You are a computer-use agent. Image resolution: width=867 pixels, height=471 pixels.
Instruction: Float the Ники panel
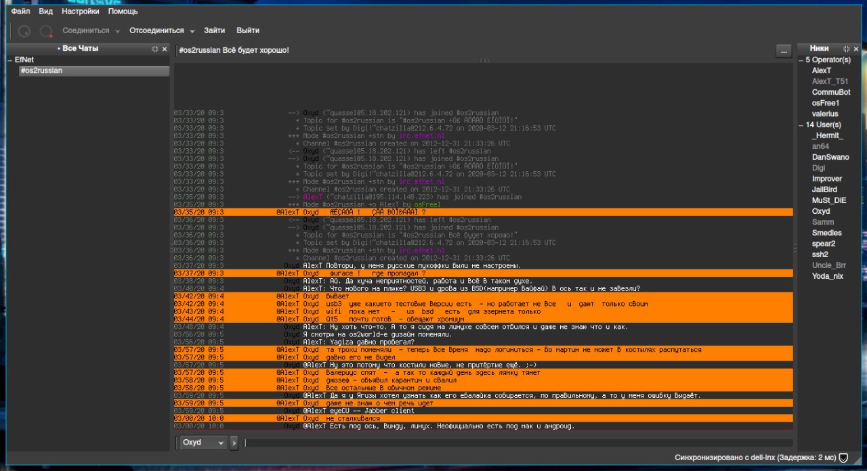845,49
